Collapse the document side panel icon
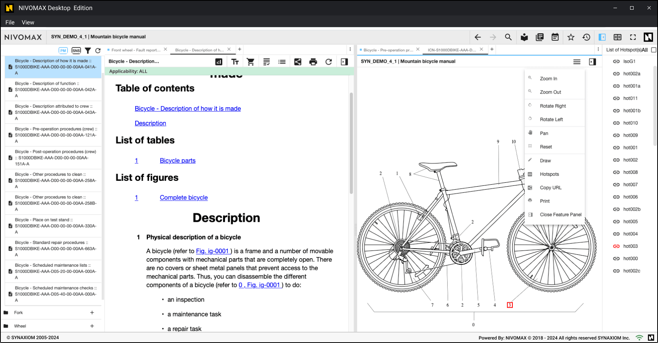The image size is (658, 343). (344, 62)
